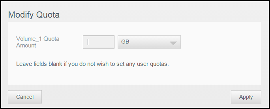Viewport: 270px width, 109px height.
Task: Click the Apply button
Action: pyautogui.click(x=246, y=97)
